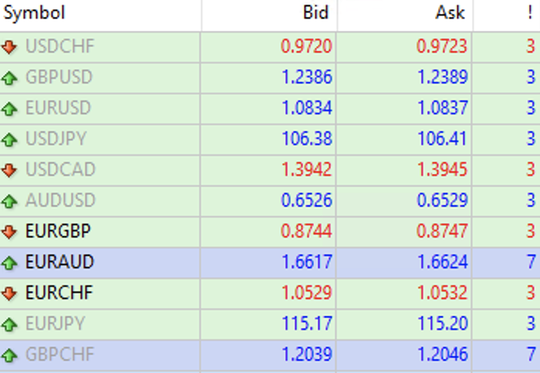Image resolution: width=540 pixels, height=373 pixels.
Task: Select the EURUSD symbol name
Action: tap(58, 108)
